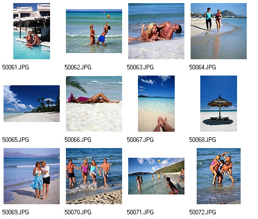This screenshot has width=258, height=219.
Task: Open the feet on beach thumbnail 50067.JPG
Action: (156, 104)
